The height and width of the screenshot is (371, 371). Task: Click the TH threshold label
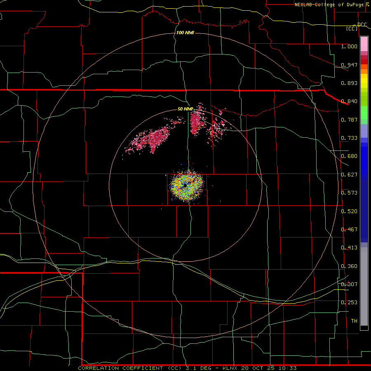pos(354,321)
